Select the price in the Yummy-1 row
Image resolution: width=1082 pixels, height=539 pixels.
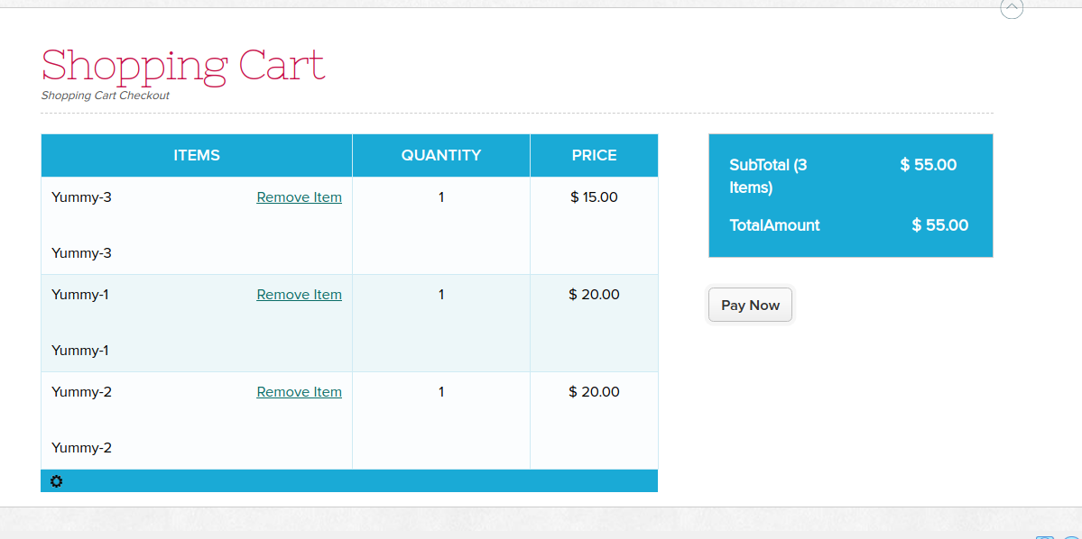[594, 295]
